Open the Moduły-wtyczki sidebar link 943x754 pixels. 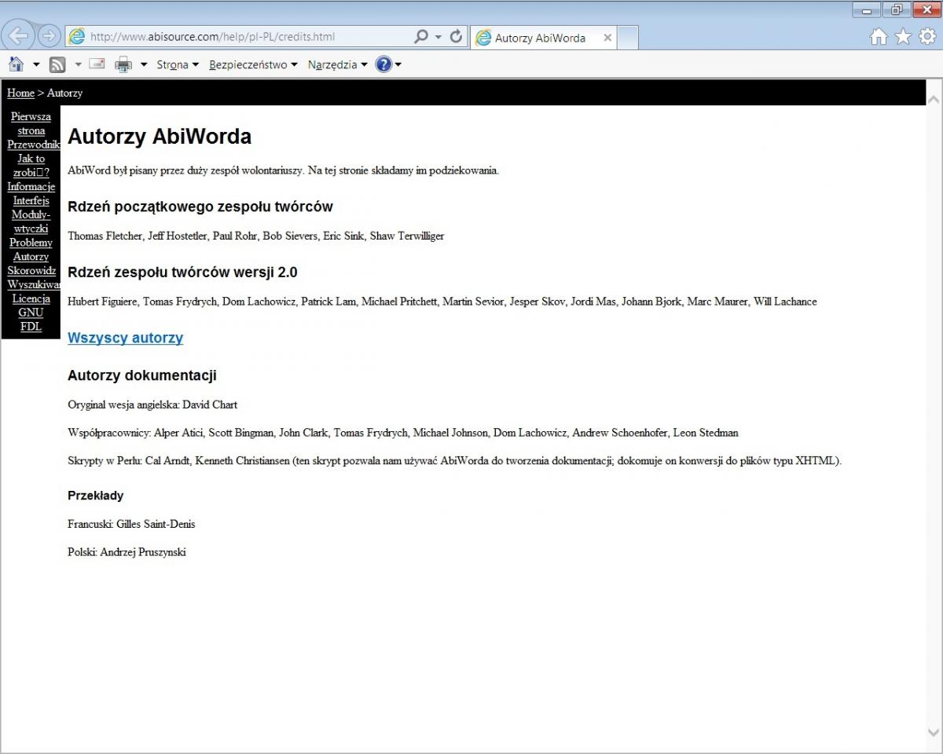click(x=31, y=221)
